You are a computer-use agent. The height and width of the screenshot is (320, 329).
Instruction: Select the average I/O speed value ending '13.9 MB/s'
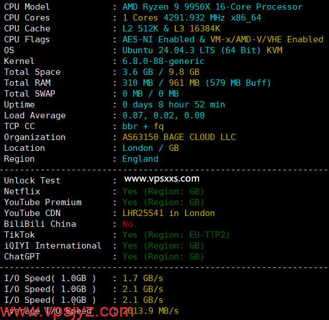click(150, 311)
